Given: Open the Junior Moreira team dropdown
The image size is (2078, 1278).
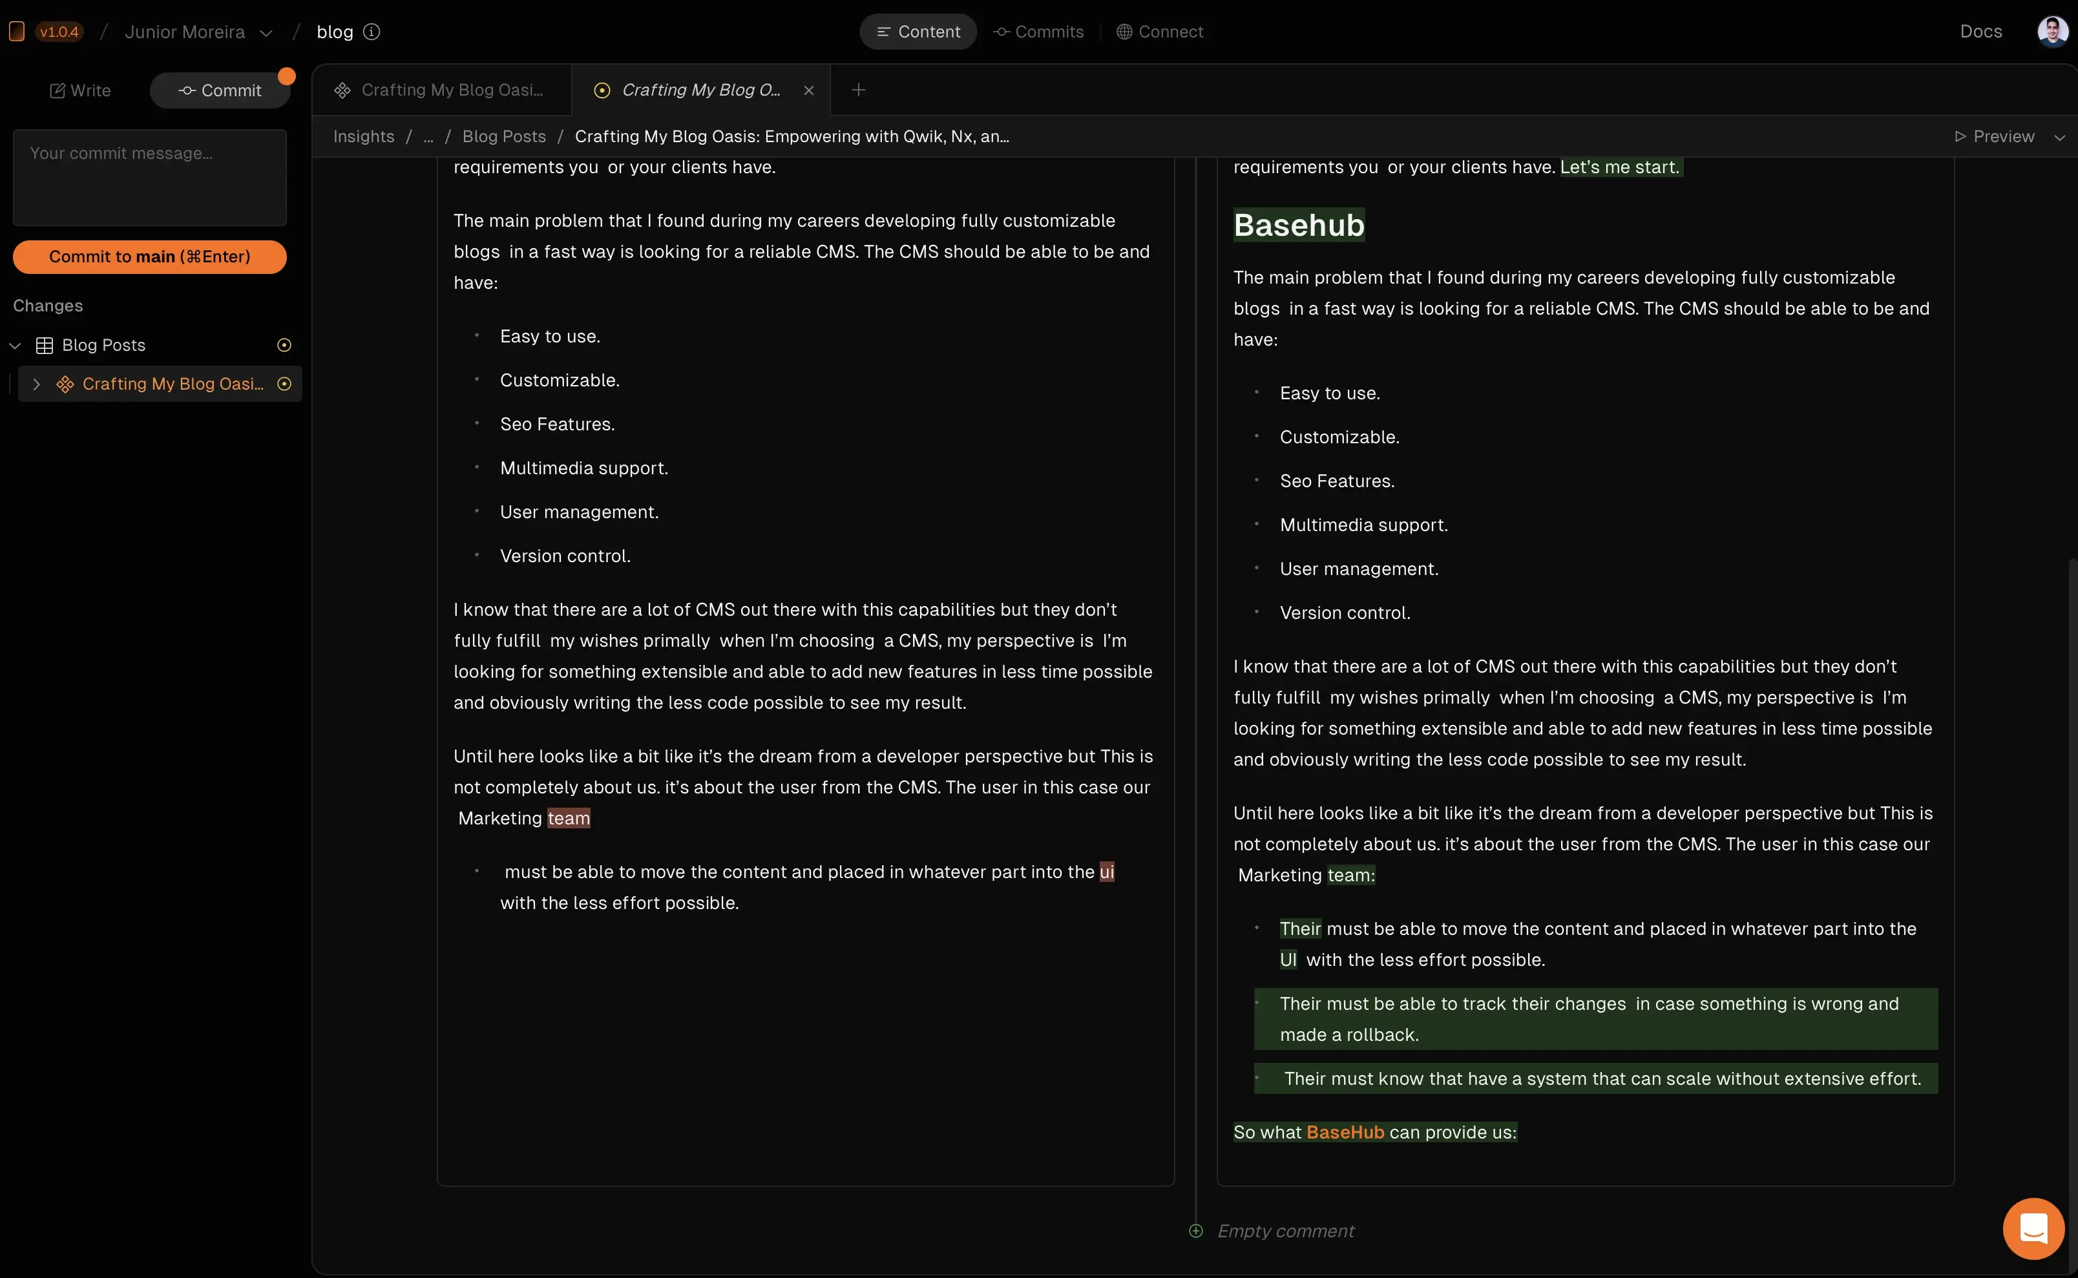Looking at the screenshot, I should [x=198, y=31].
